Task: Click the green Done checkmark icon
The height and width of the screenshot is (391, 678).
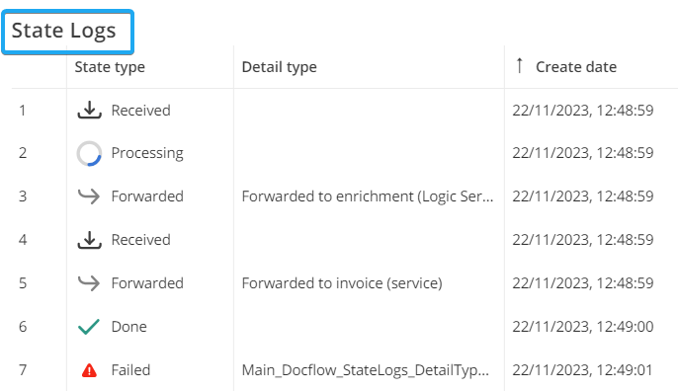Action: point(89,327)
